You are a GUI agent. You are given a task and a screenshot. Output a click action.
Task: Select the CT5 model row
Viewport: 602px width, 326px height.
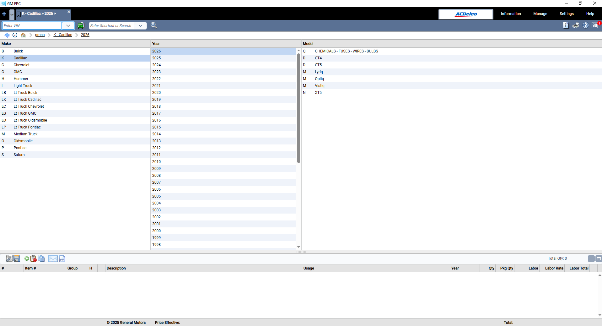coord(318,65)
